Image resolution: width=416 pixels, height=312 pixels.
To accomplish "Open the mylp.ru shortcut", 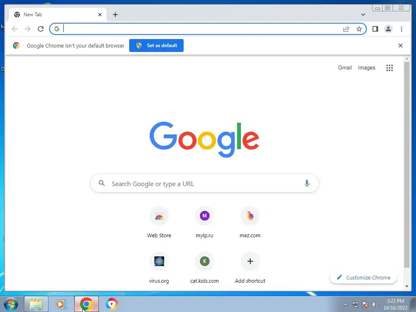I will coord(204,223).
